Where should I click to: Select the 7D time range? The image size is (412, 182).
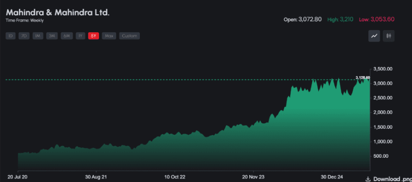24,36
